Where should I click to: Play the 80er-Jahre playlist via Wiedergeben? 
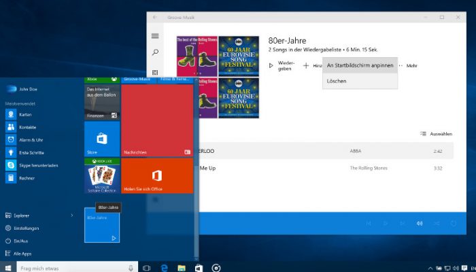282,65
